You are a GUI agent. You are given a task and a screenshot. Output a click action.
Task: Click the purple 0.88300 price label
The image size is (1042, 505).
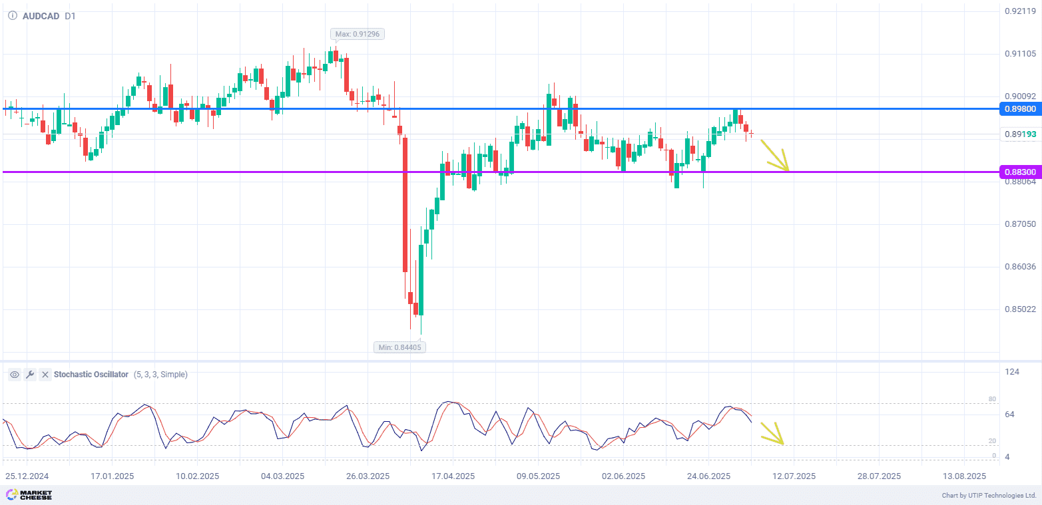(x=1020, y=172)
